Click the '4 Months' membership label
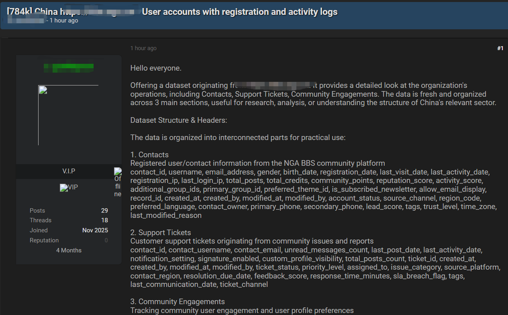The height and width of the screenshot is (315, 508). tap(69, 250)
